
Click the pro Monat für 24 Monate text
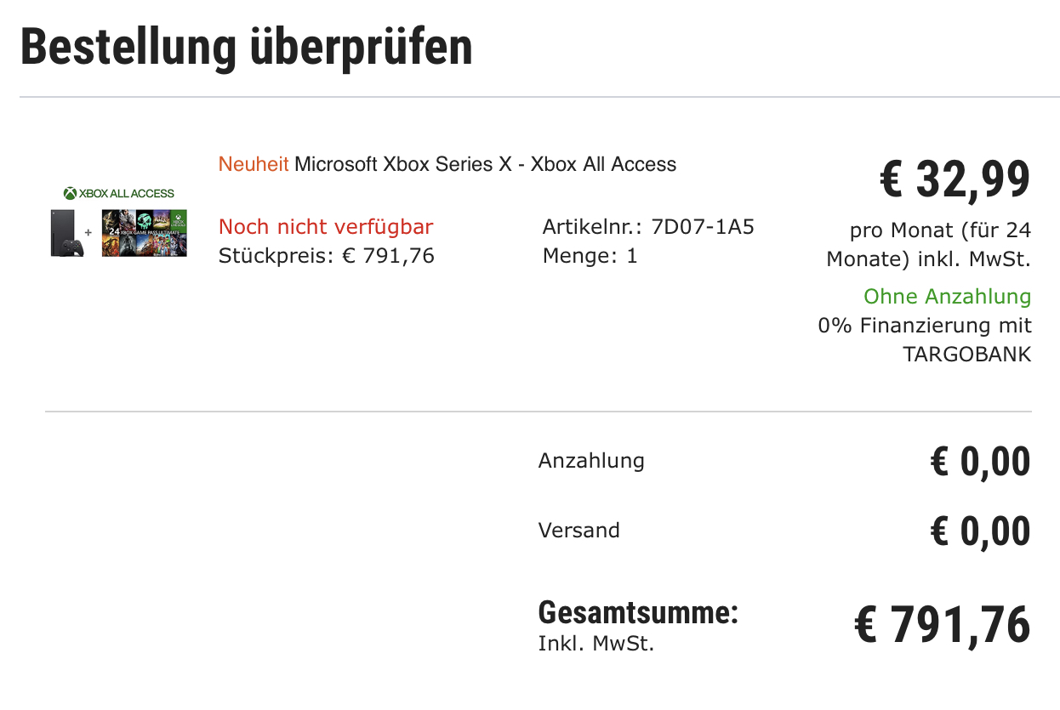click(929, 245)
